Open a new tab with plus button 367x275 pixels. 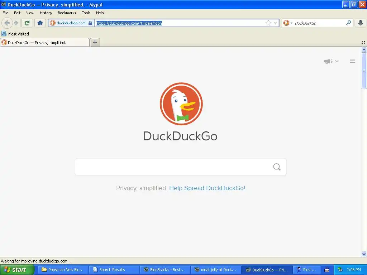(95, 42)
